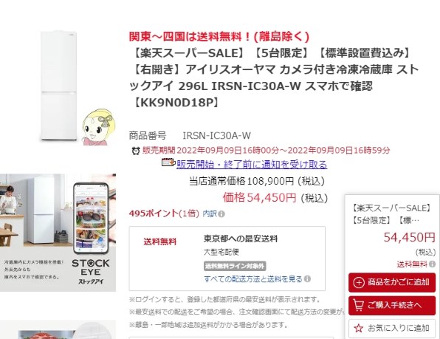
Task: Add product to cart with 商品をかごに追加
Action: (x=392, y=282)
